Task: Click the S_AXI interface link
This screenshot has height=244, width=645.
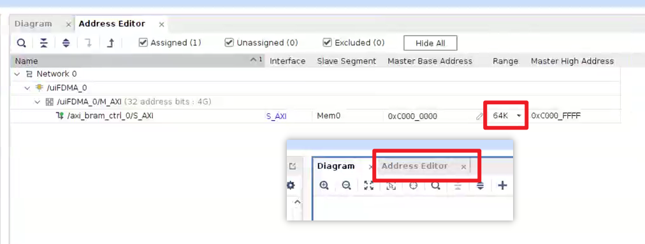Action: (277, 116)
